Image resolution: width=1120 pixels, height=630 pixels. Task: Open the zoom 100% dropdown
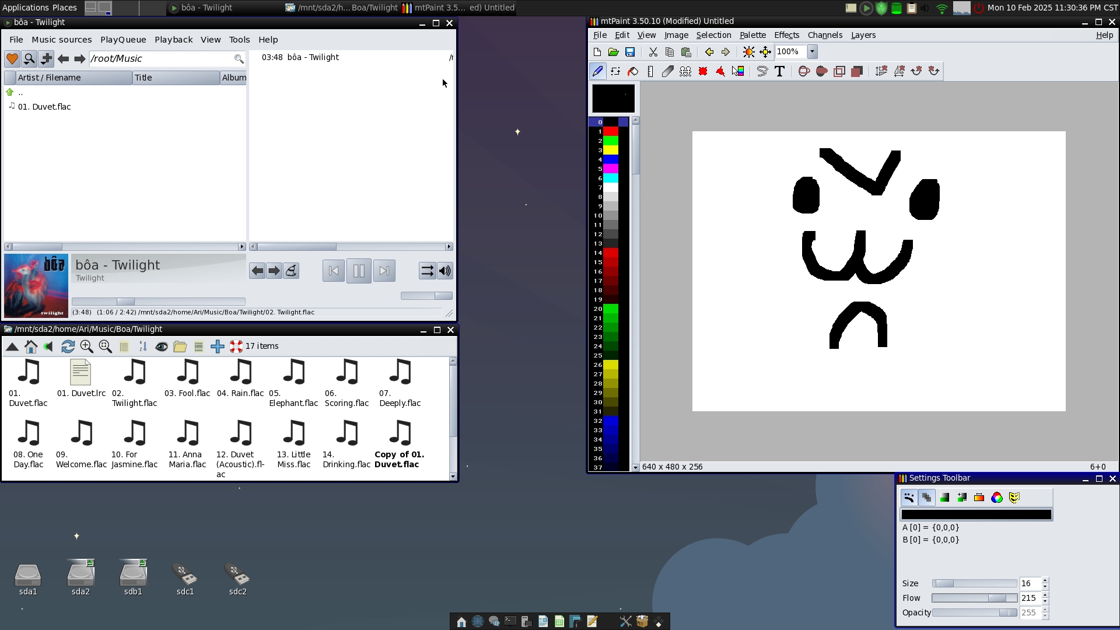[812, 52]
